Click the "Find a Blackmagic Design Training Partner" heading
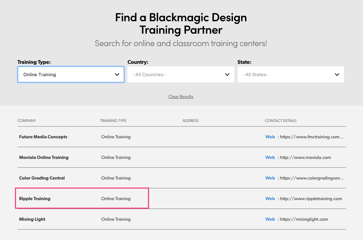Screen dimensions: 363x240 pyautogui.click(x=181, y=24)
